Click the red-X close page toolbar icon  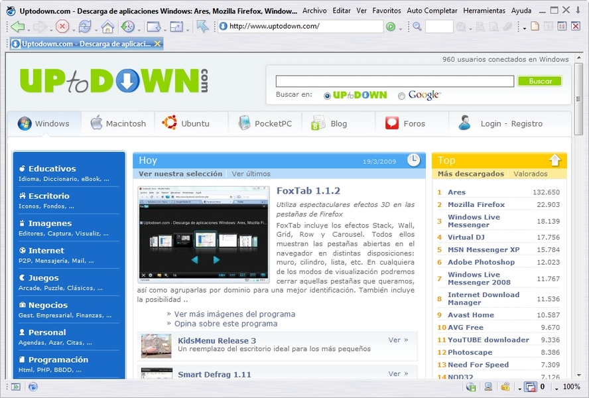(x=576, y=26)
